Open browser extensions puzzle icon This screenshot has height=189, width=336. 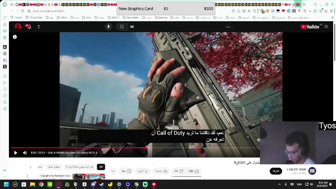315,11
